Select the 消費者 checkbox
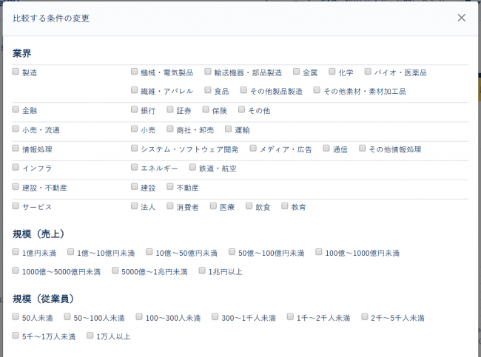The image size is (481, 357). pos(170,206)
